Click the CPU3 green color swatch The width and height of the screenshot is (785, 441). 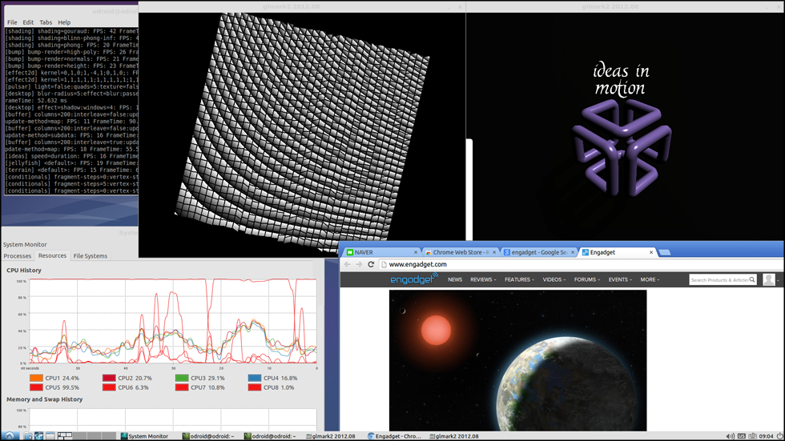pyautogui.click(x=182, y=379)
